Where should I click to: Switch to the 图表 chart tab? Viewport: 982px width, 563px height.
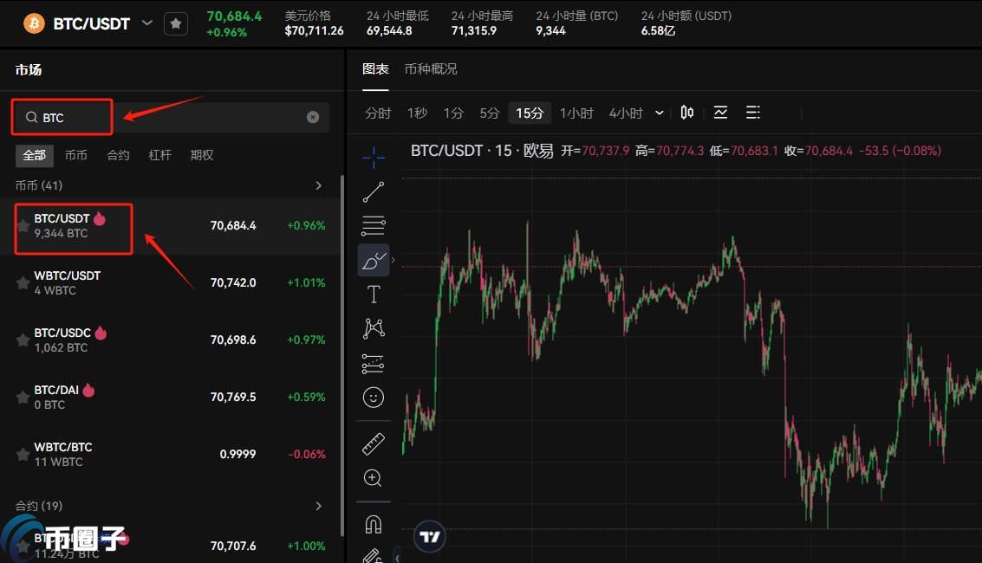(x=375, y=68)
